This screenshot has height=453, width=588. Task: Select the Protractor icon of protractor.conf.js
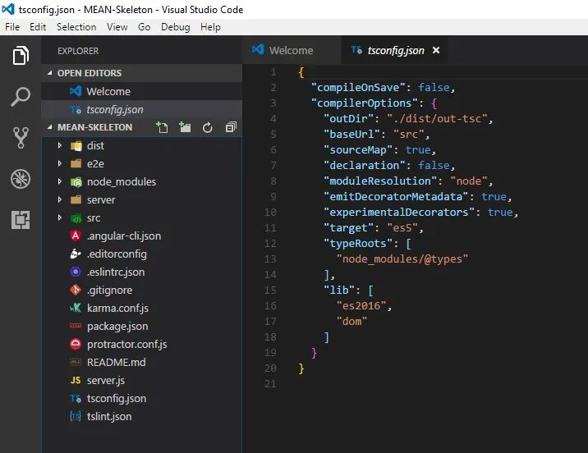[76, 344]
